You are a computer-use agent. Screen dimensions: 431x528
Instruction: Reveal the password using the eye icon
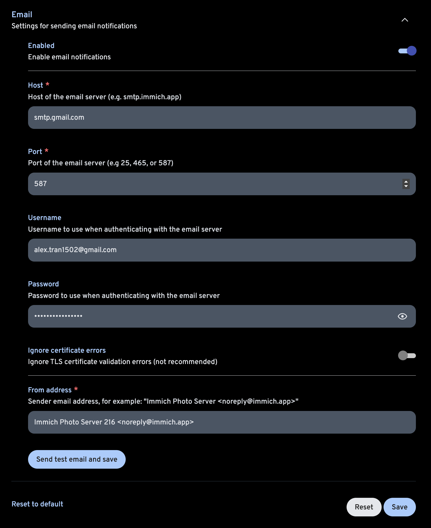pos(403,316)
